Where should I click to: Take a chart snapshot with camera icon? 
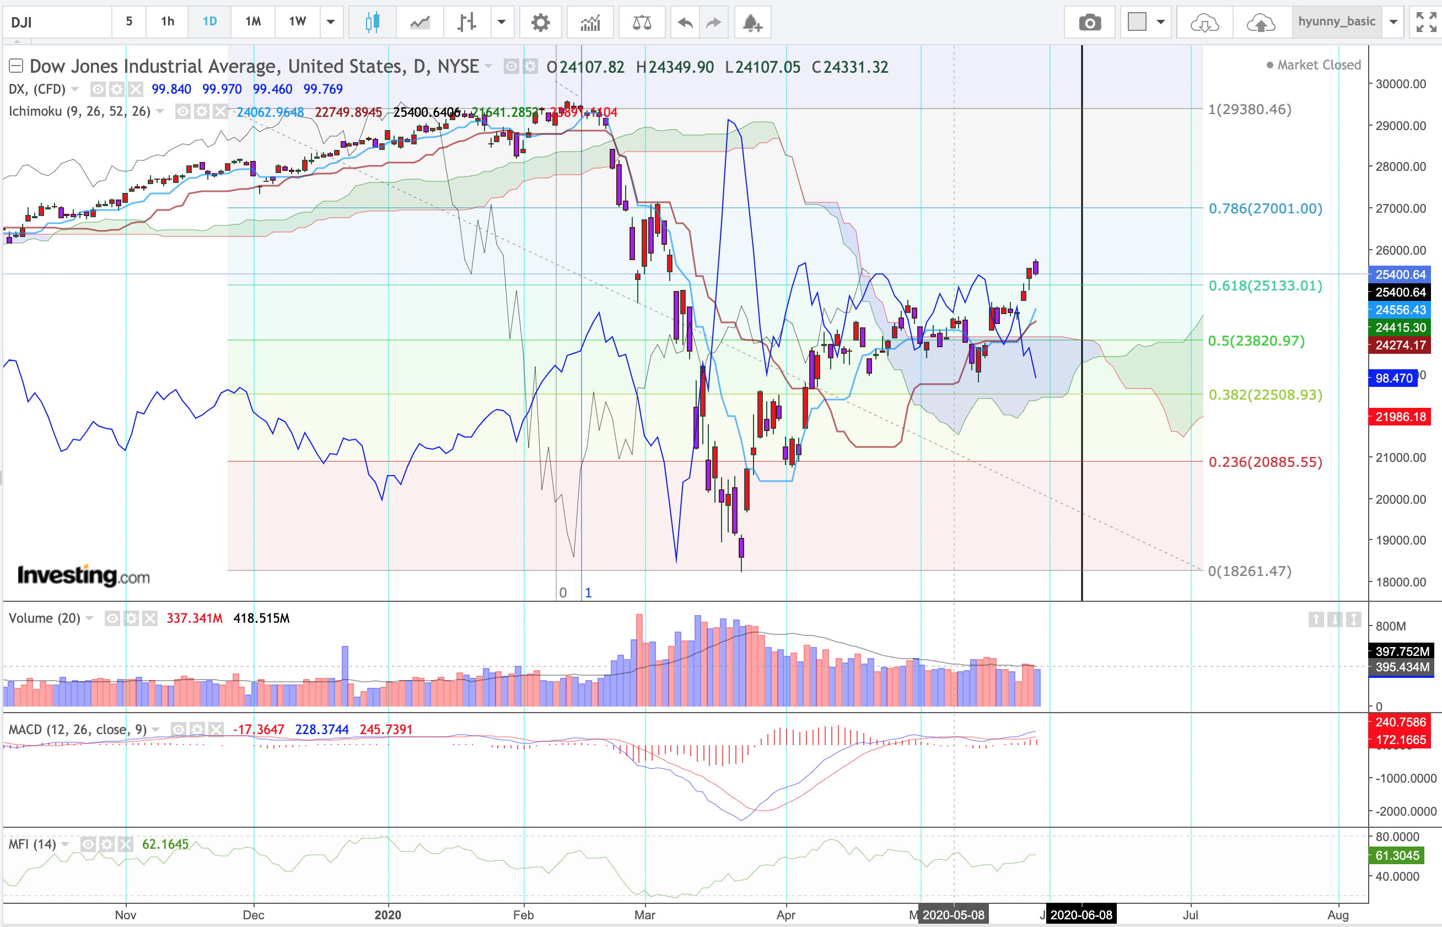1089,22
